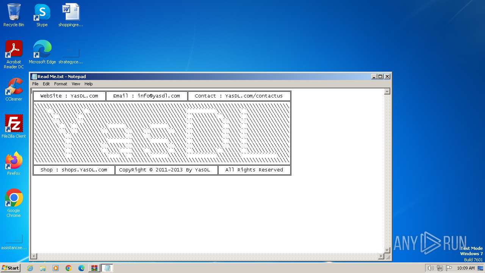
Task: Select the FileZilla Client shortcut
Action: point(14,127)
